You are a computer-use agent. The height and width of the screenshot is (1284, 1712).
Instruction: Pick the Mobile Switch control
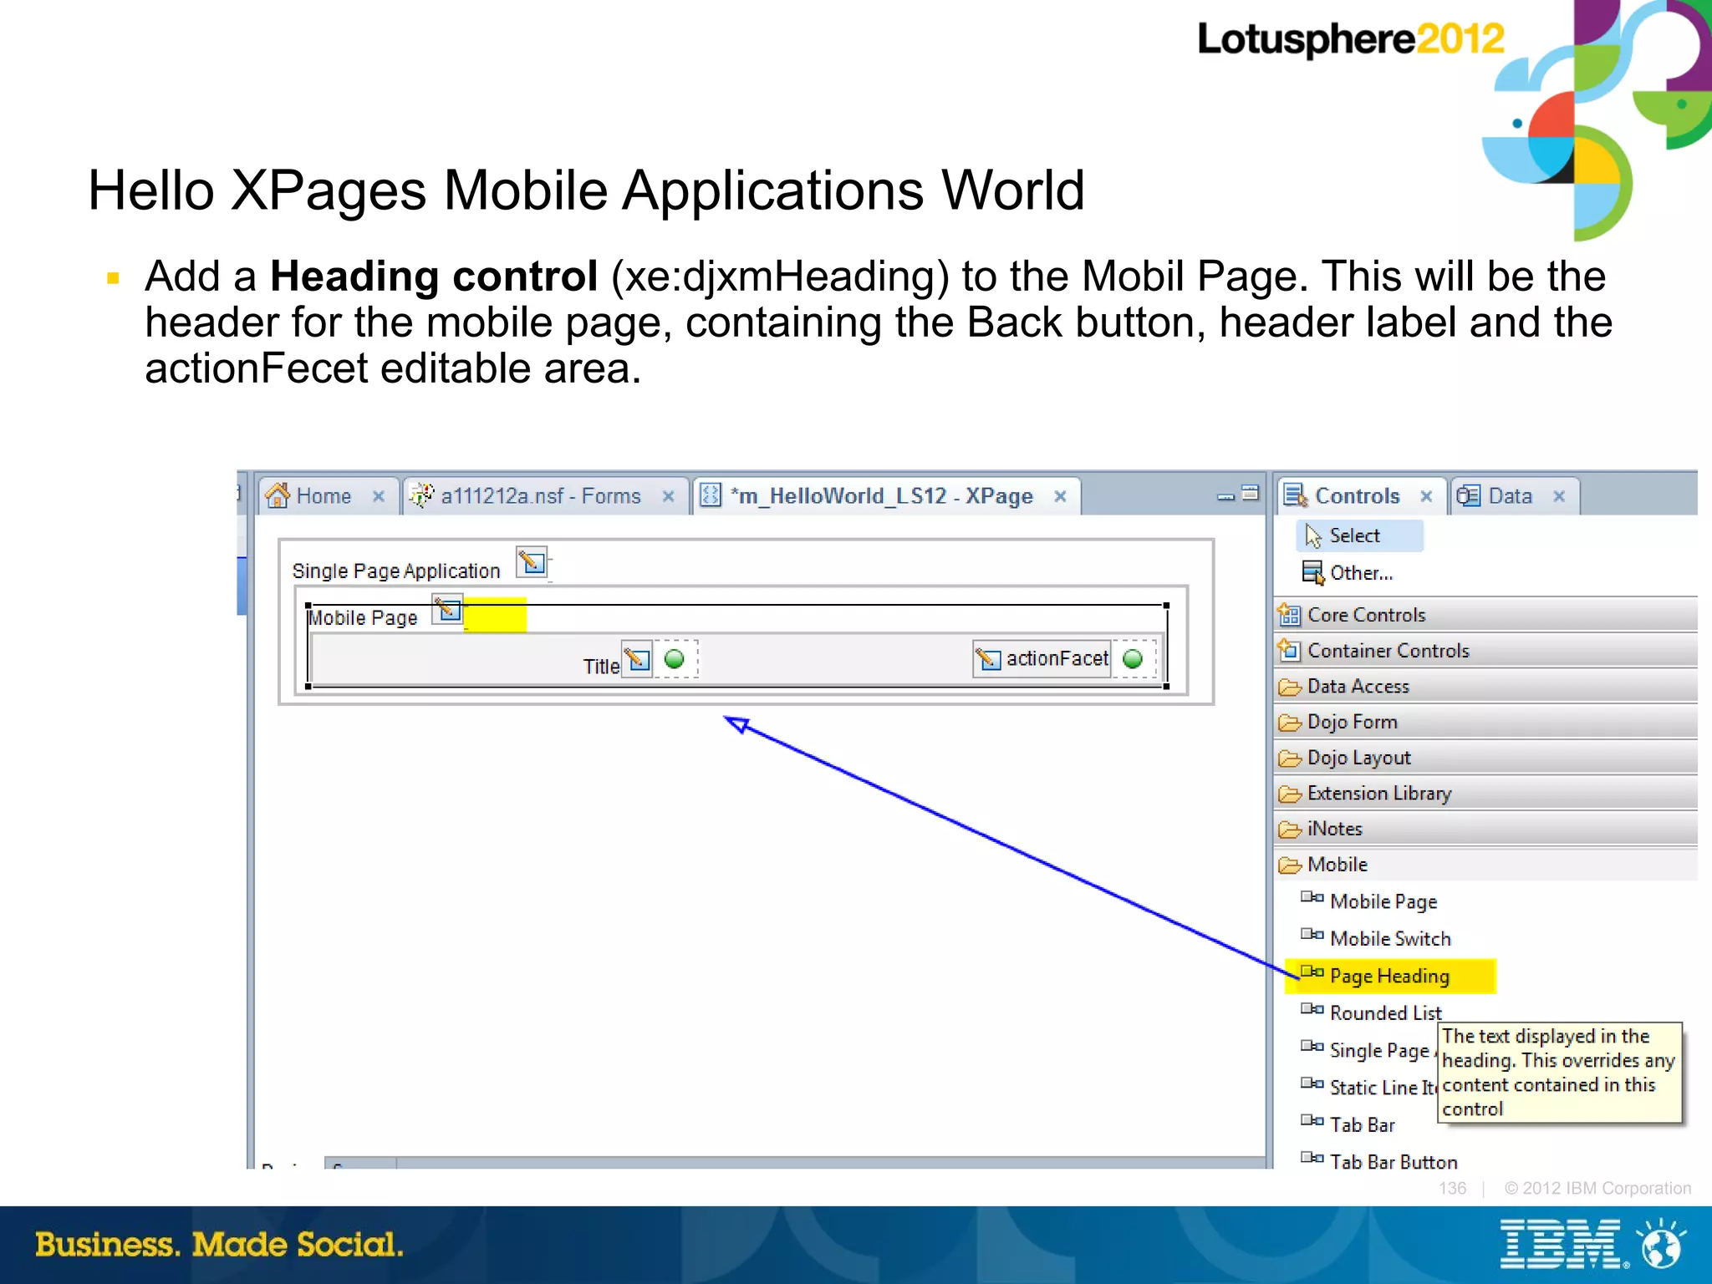click(1376, 938)
